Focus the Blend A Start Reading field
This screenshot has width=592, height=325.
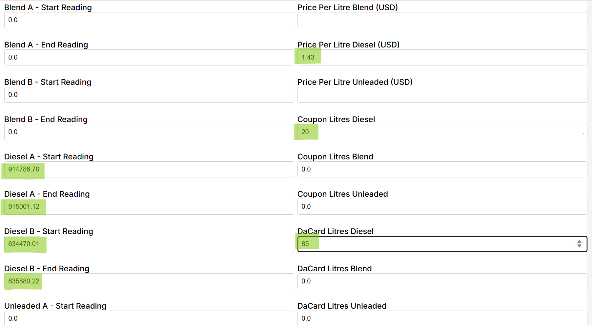149,20
